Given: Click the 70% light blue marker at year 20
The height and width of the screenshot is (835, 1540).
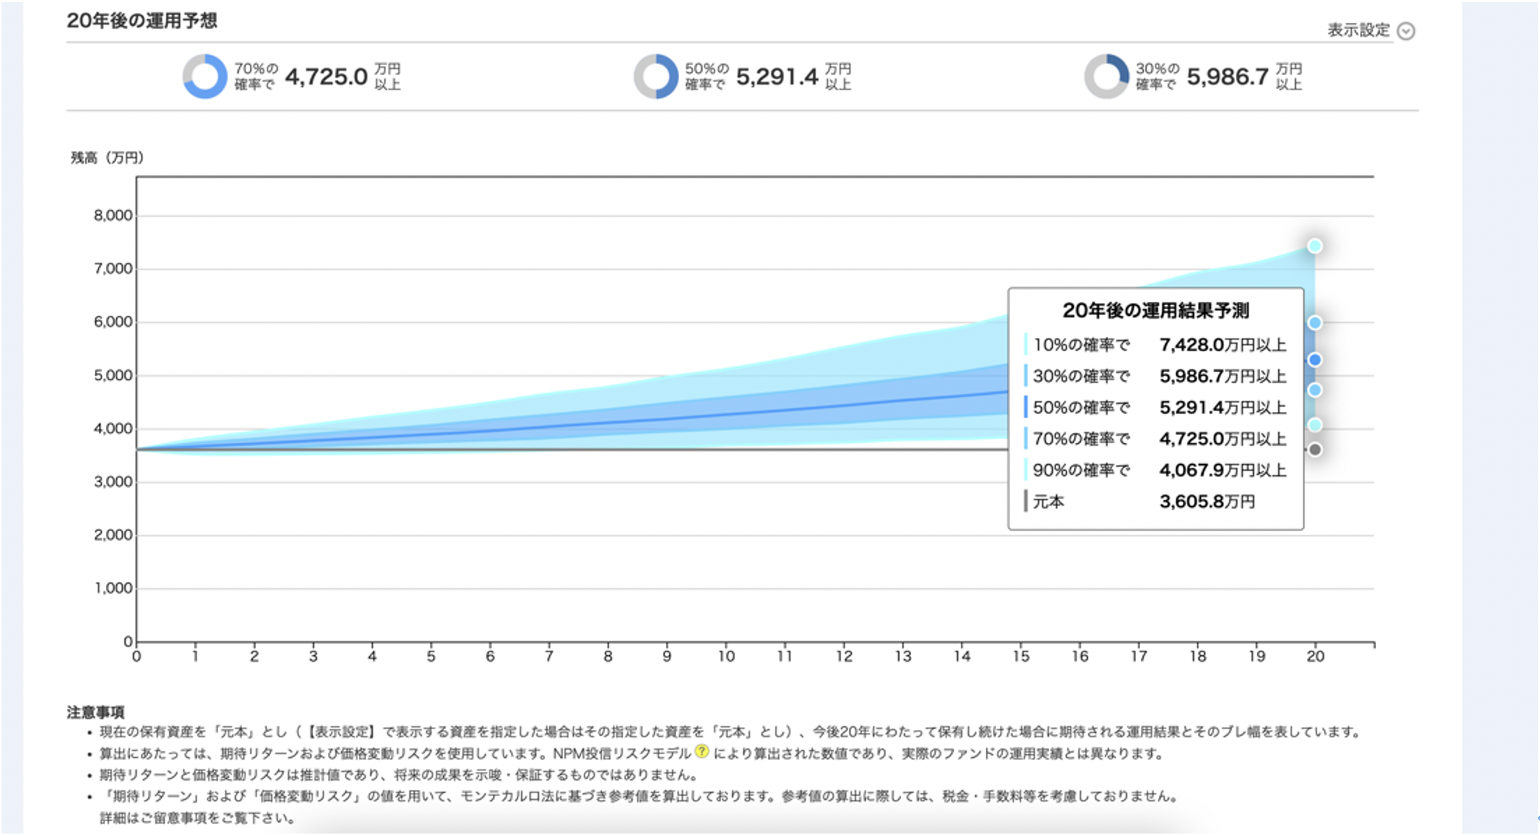Looking at the screenshot, I should pyautogui.click(x=1315, y=390).
